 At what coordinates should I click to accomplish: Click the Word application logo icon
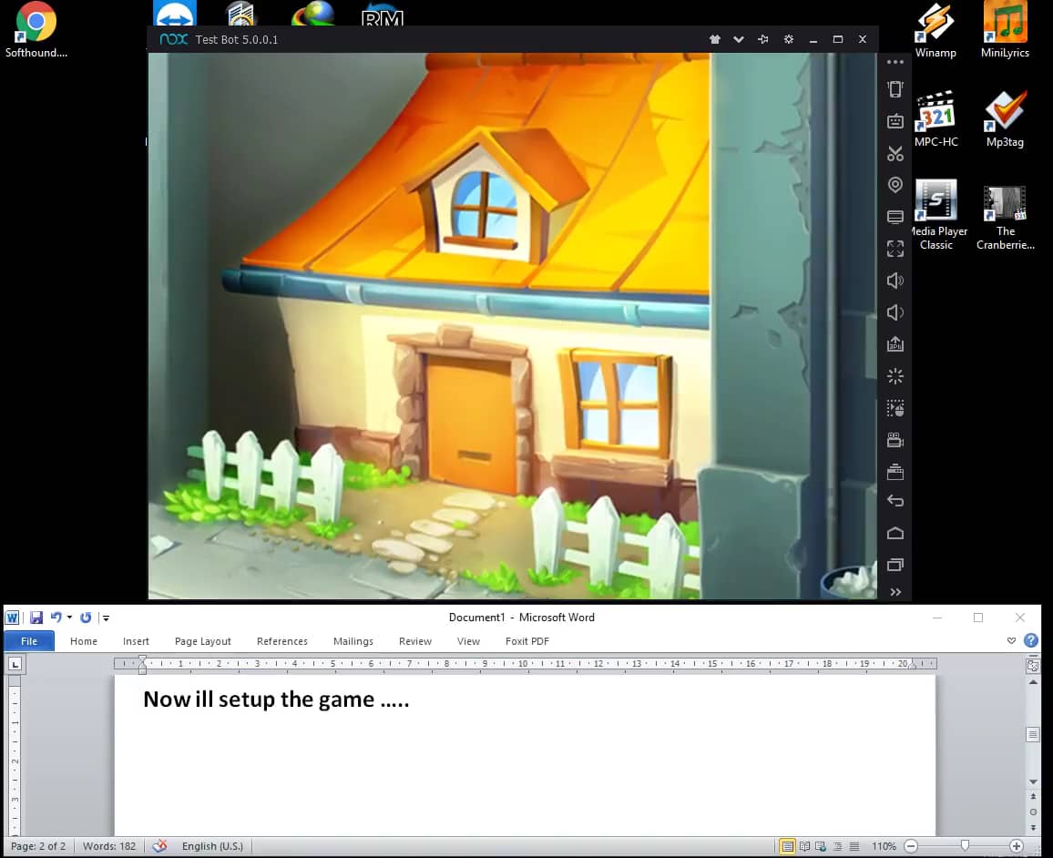(x=12, y=618)
